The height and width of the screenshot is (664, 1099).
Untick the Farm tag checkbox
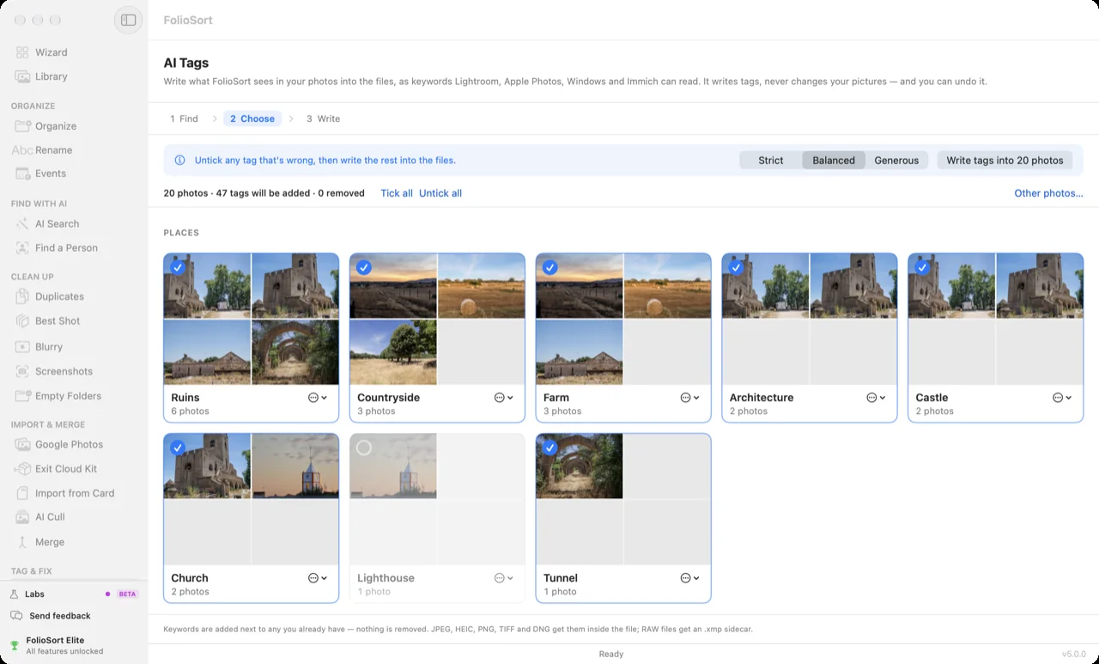[x=550, y=267]
